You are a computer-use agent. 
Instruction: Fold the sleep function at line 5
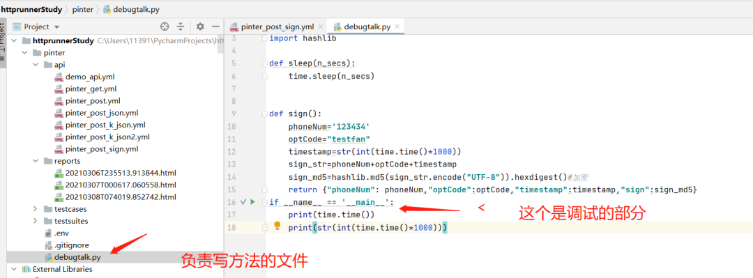(265, 63)
